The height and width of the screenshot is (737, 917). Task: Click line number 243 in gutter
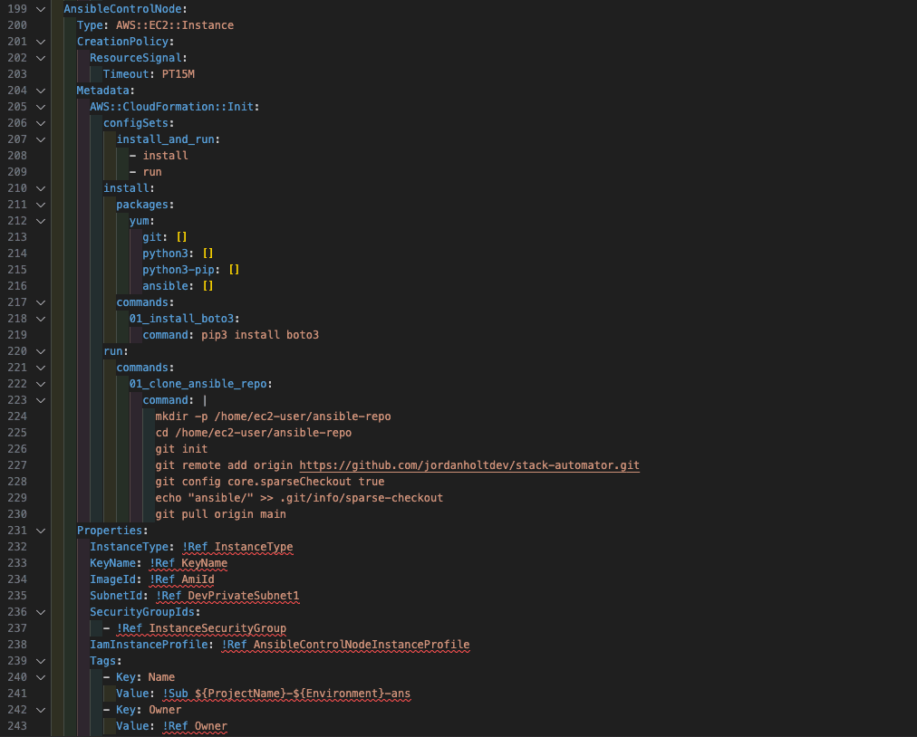coord(17,726)
